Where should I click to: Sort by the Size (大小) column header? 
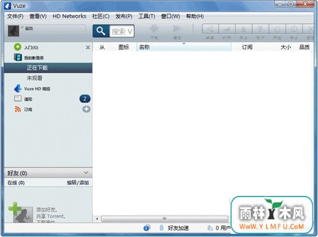[x=286, y=47]
